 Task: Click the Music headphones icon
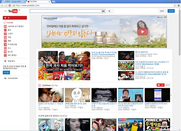(5, 30)
